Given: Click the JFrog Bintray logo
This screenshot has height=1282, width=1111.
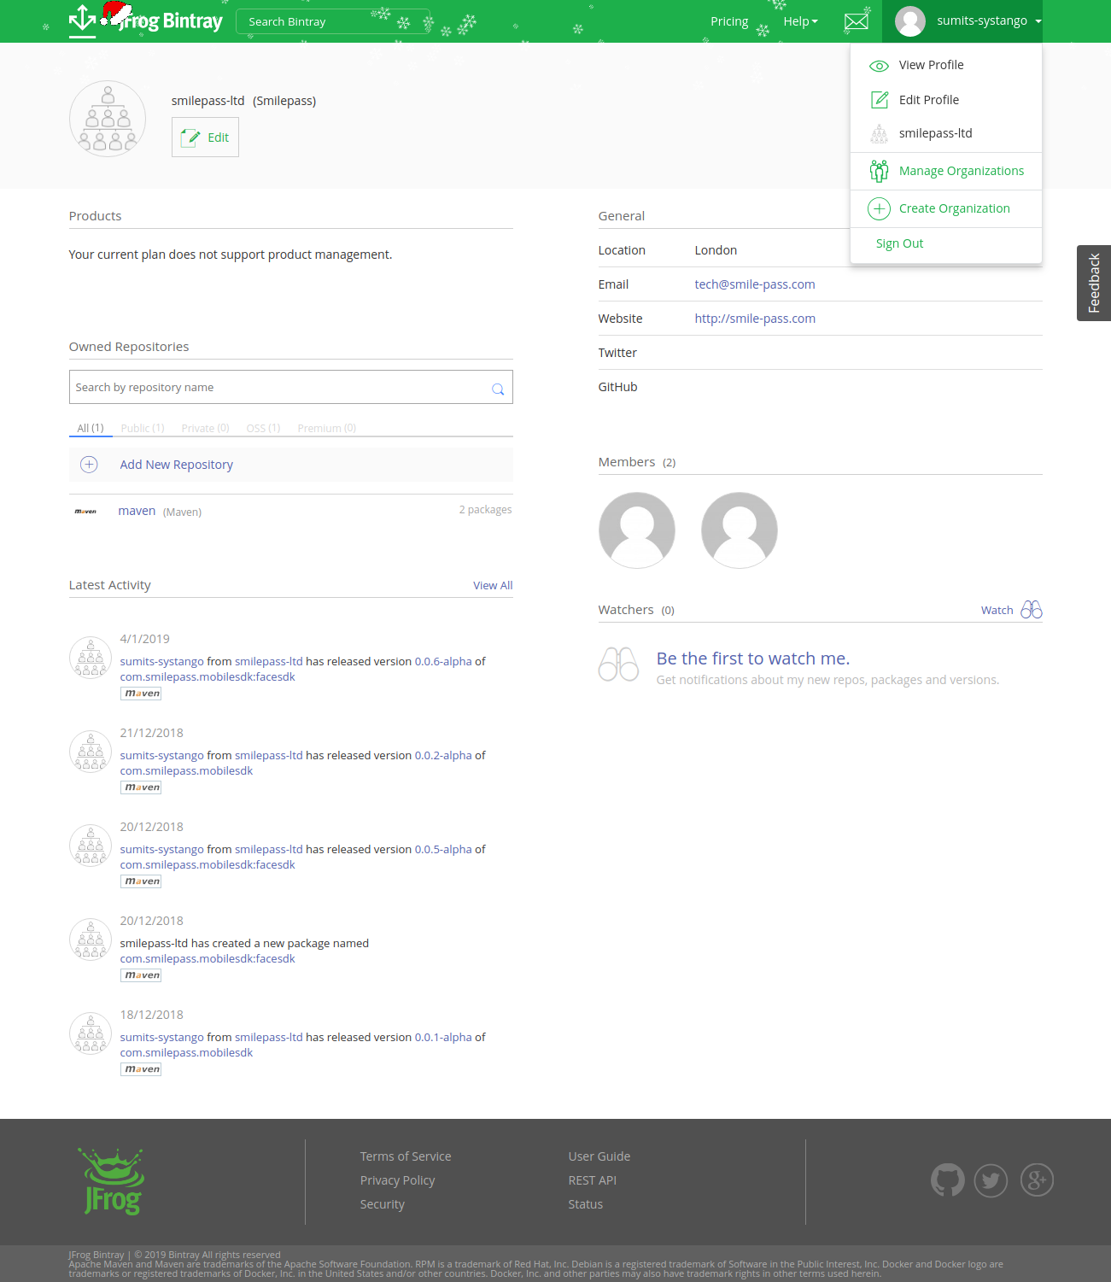Looking at the screenshot, I should (146, 20).
